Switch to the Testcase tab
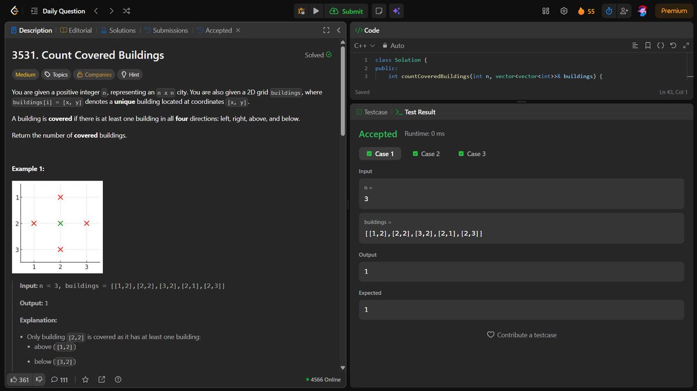 pos(371,112)
